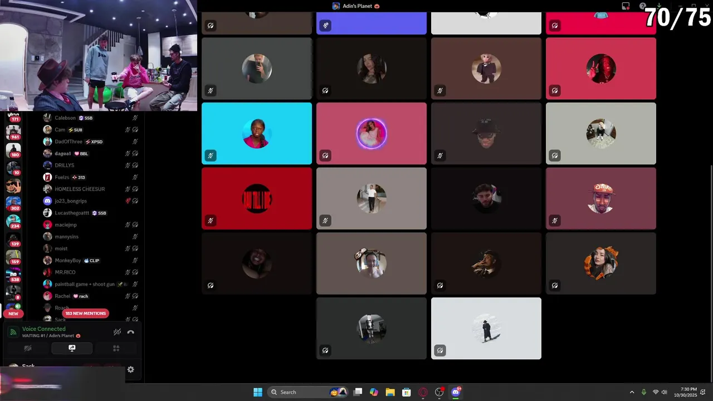Viewport: 713px width, 401px height.
Task: Click the taskbar Search box
Action: 308,392
